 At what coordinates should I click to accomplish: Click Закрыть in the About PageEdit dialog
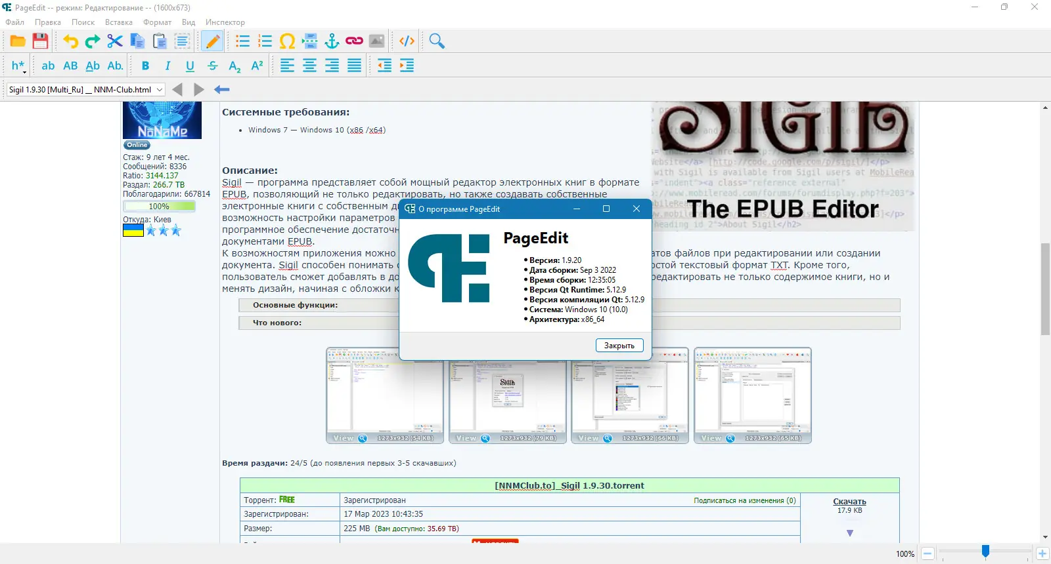click(619, 346)
